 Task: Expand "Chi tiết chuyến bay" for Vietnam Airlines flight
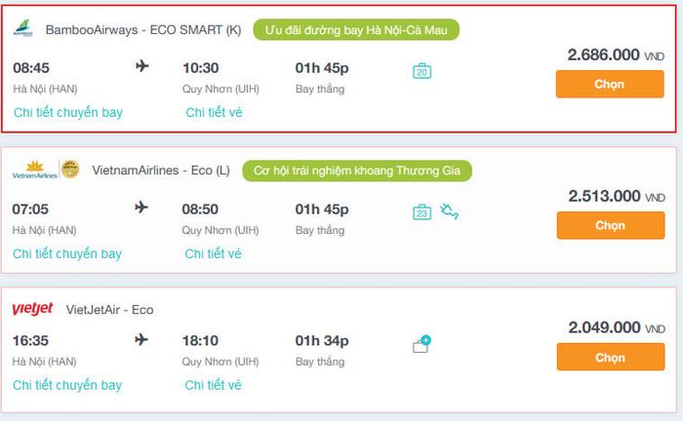tap(67, 253)
